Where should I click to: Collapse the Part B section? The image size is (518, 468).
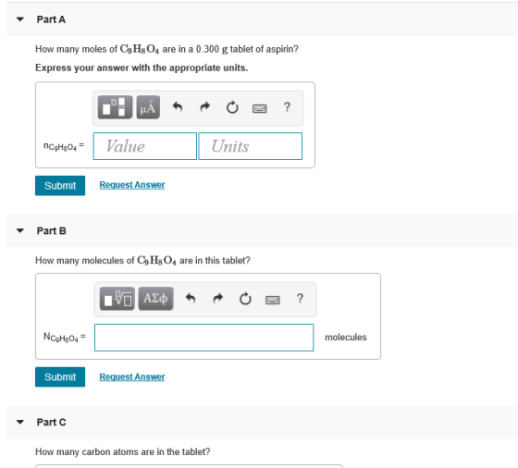pos(20,230)
